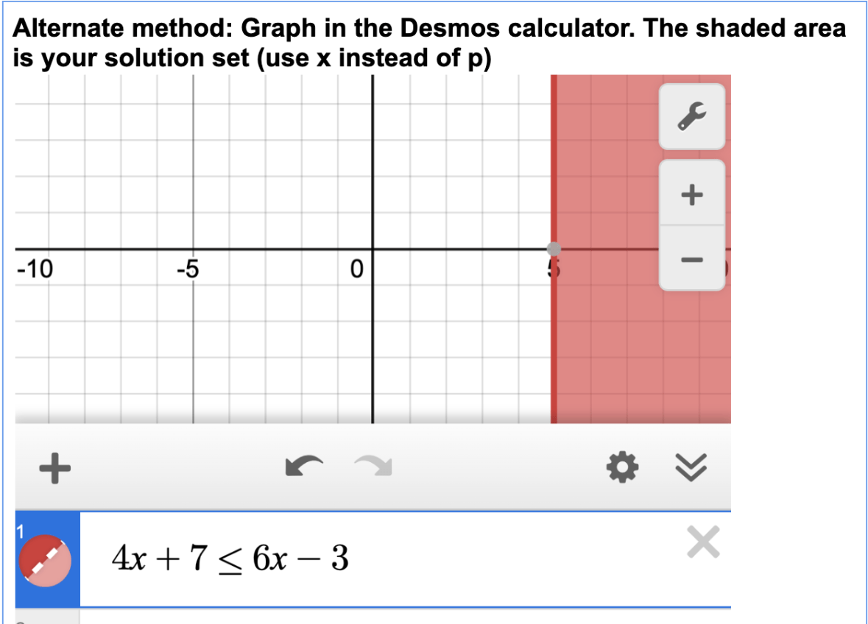Click inside the red shaded solution region
The width and height of the screenshot is (868, 624).
[609, 343]
